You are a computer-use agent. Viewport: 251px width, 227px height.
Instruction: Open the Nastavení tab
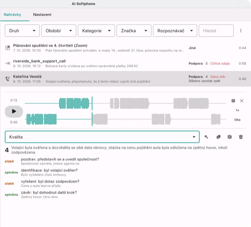42,15
